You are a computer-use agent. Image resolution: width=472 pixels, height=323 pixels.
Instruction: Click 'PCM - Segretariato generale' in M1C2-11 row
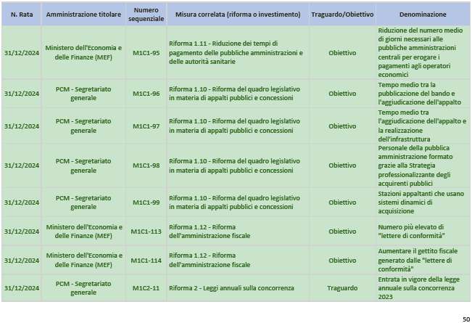pyautogui.click(x=83, y=288)
